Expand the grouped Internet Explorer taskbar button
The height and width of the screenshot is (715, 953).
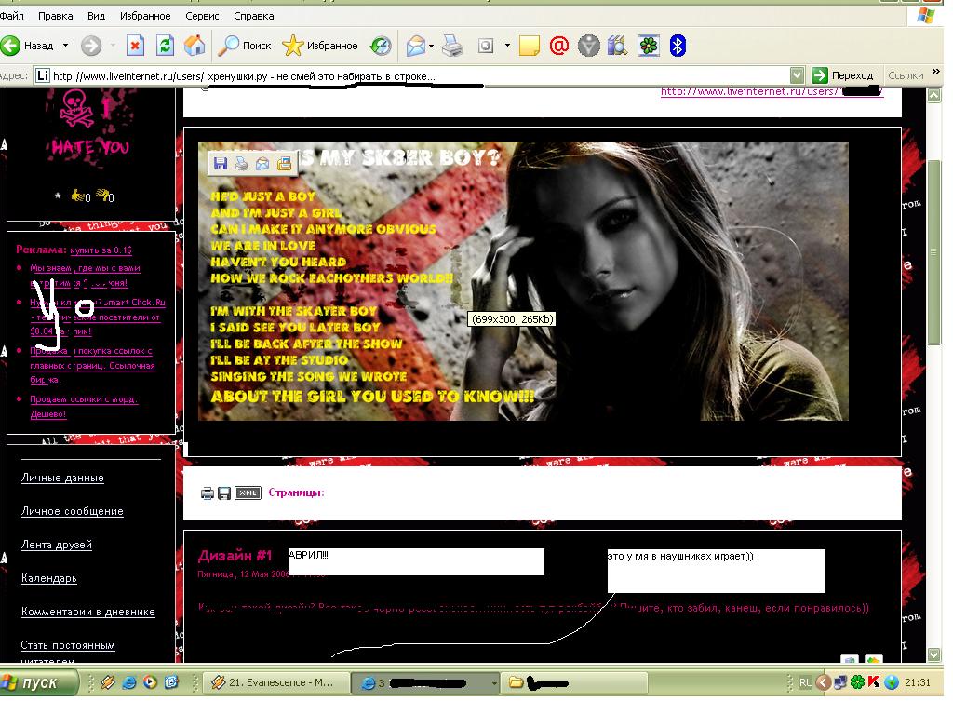pyautogui.click(x=425, y=682)
